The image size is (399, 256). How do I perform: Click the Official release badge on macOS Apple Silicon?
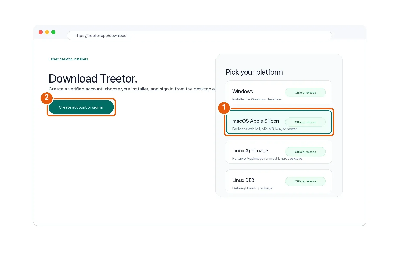click(x=305, y=122)
